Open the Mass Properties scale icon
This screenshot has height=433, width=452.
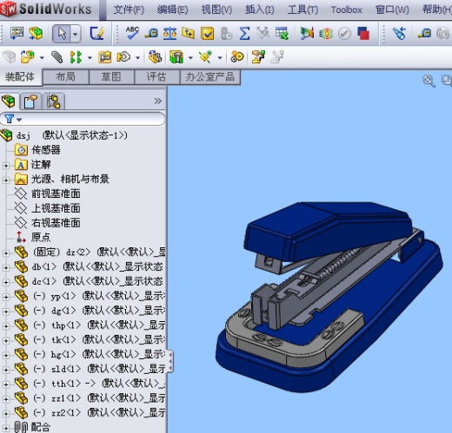tap(169, 34)
